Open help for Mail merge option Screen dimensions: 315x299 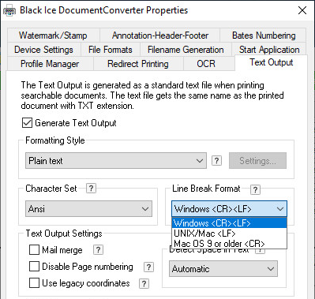98,250
